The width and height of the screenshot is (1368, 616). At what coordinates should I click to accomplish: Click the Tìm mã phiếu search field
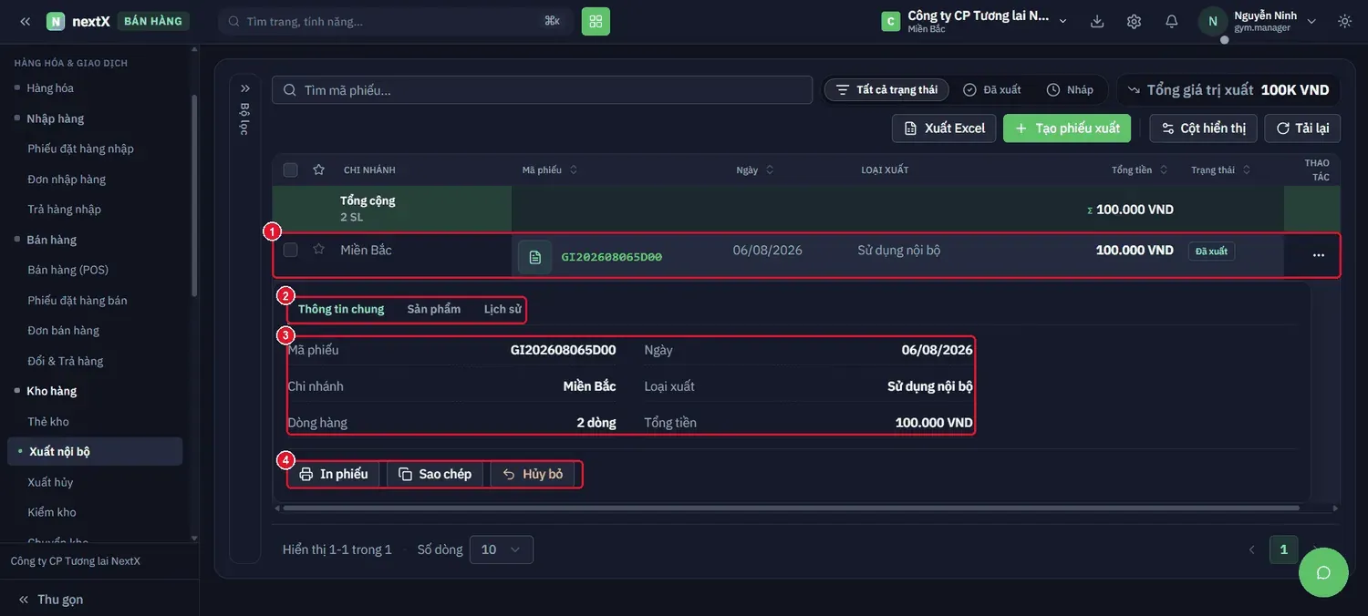pyautogui.click(x=542, y=90)
